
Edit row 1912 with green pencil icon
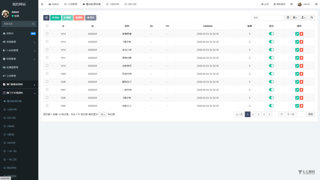(x=297, y=50)
